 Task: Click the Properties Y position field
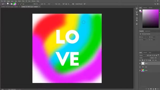153,40
